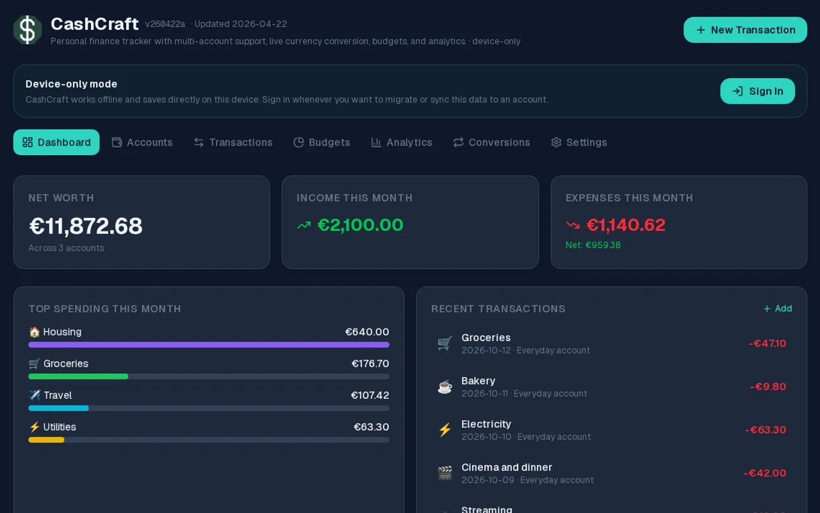The height and width of the screenshot is (513, 820).
Task: Click the Electricity transaction title
Action: [486, 424]
